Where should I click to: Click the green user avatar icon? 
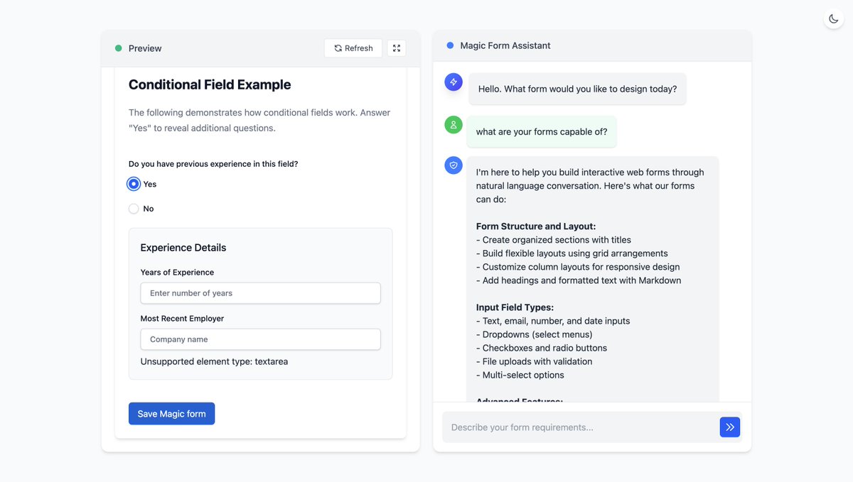click(x=454, y=125)
